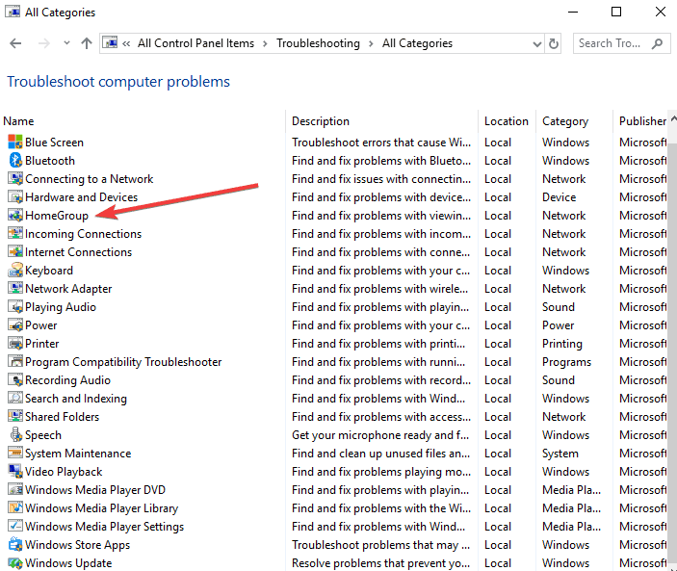The image size is (677, 571).
Task: Expand chevron after All Control Panel Items
Action: (265, 43)
